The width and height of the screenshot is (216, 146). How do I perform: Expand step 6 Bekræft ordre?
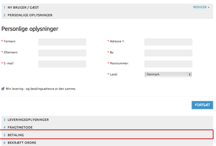coord(107,143)
